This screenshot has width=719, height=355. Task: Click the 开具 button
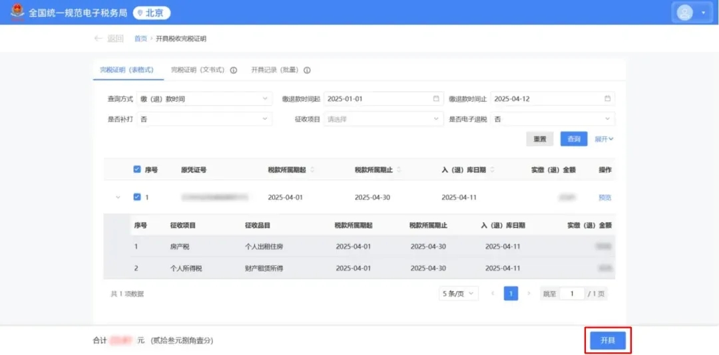click(607, 340)
